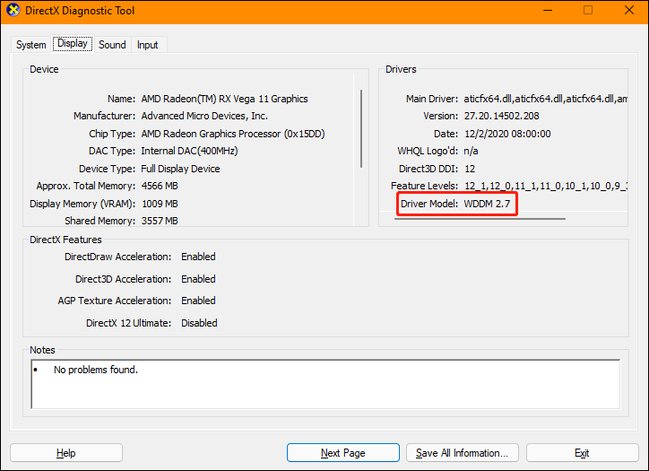Screen dimensions: 649x471
Task: Click DAC type value Internal DAC(400MHz)
Action: click(x=189, y=151)
